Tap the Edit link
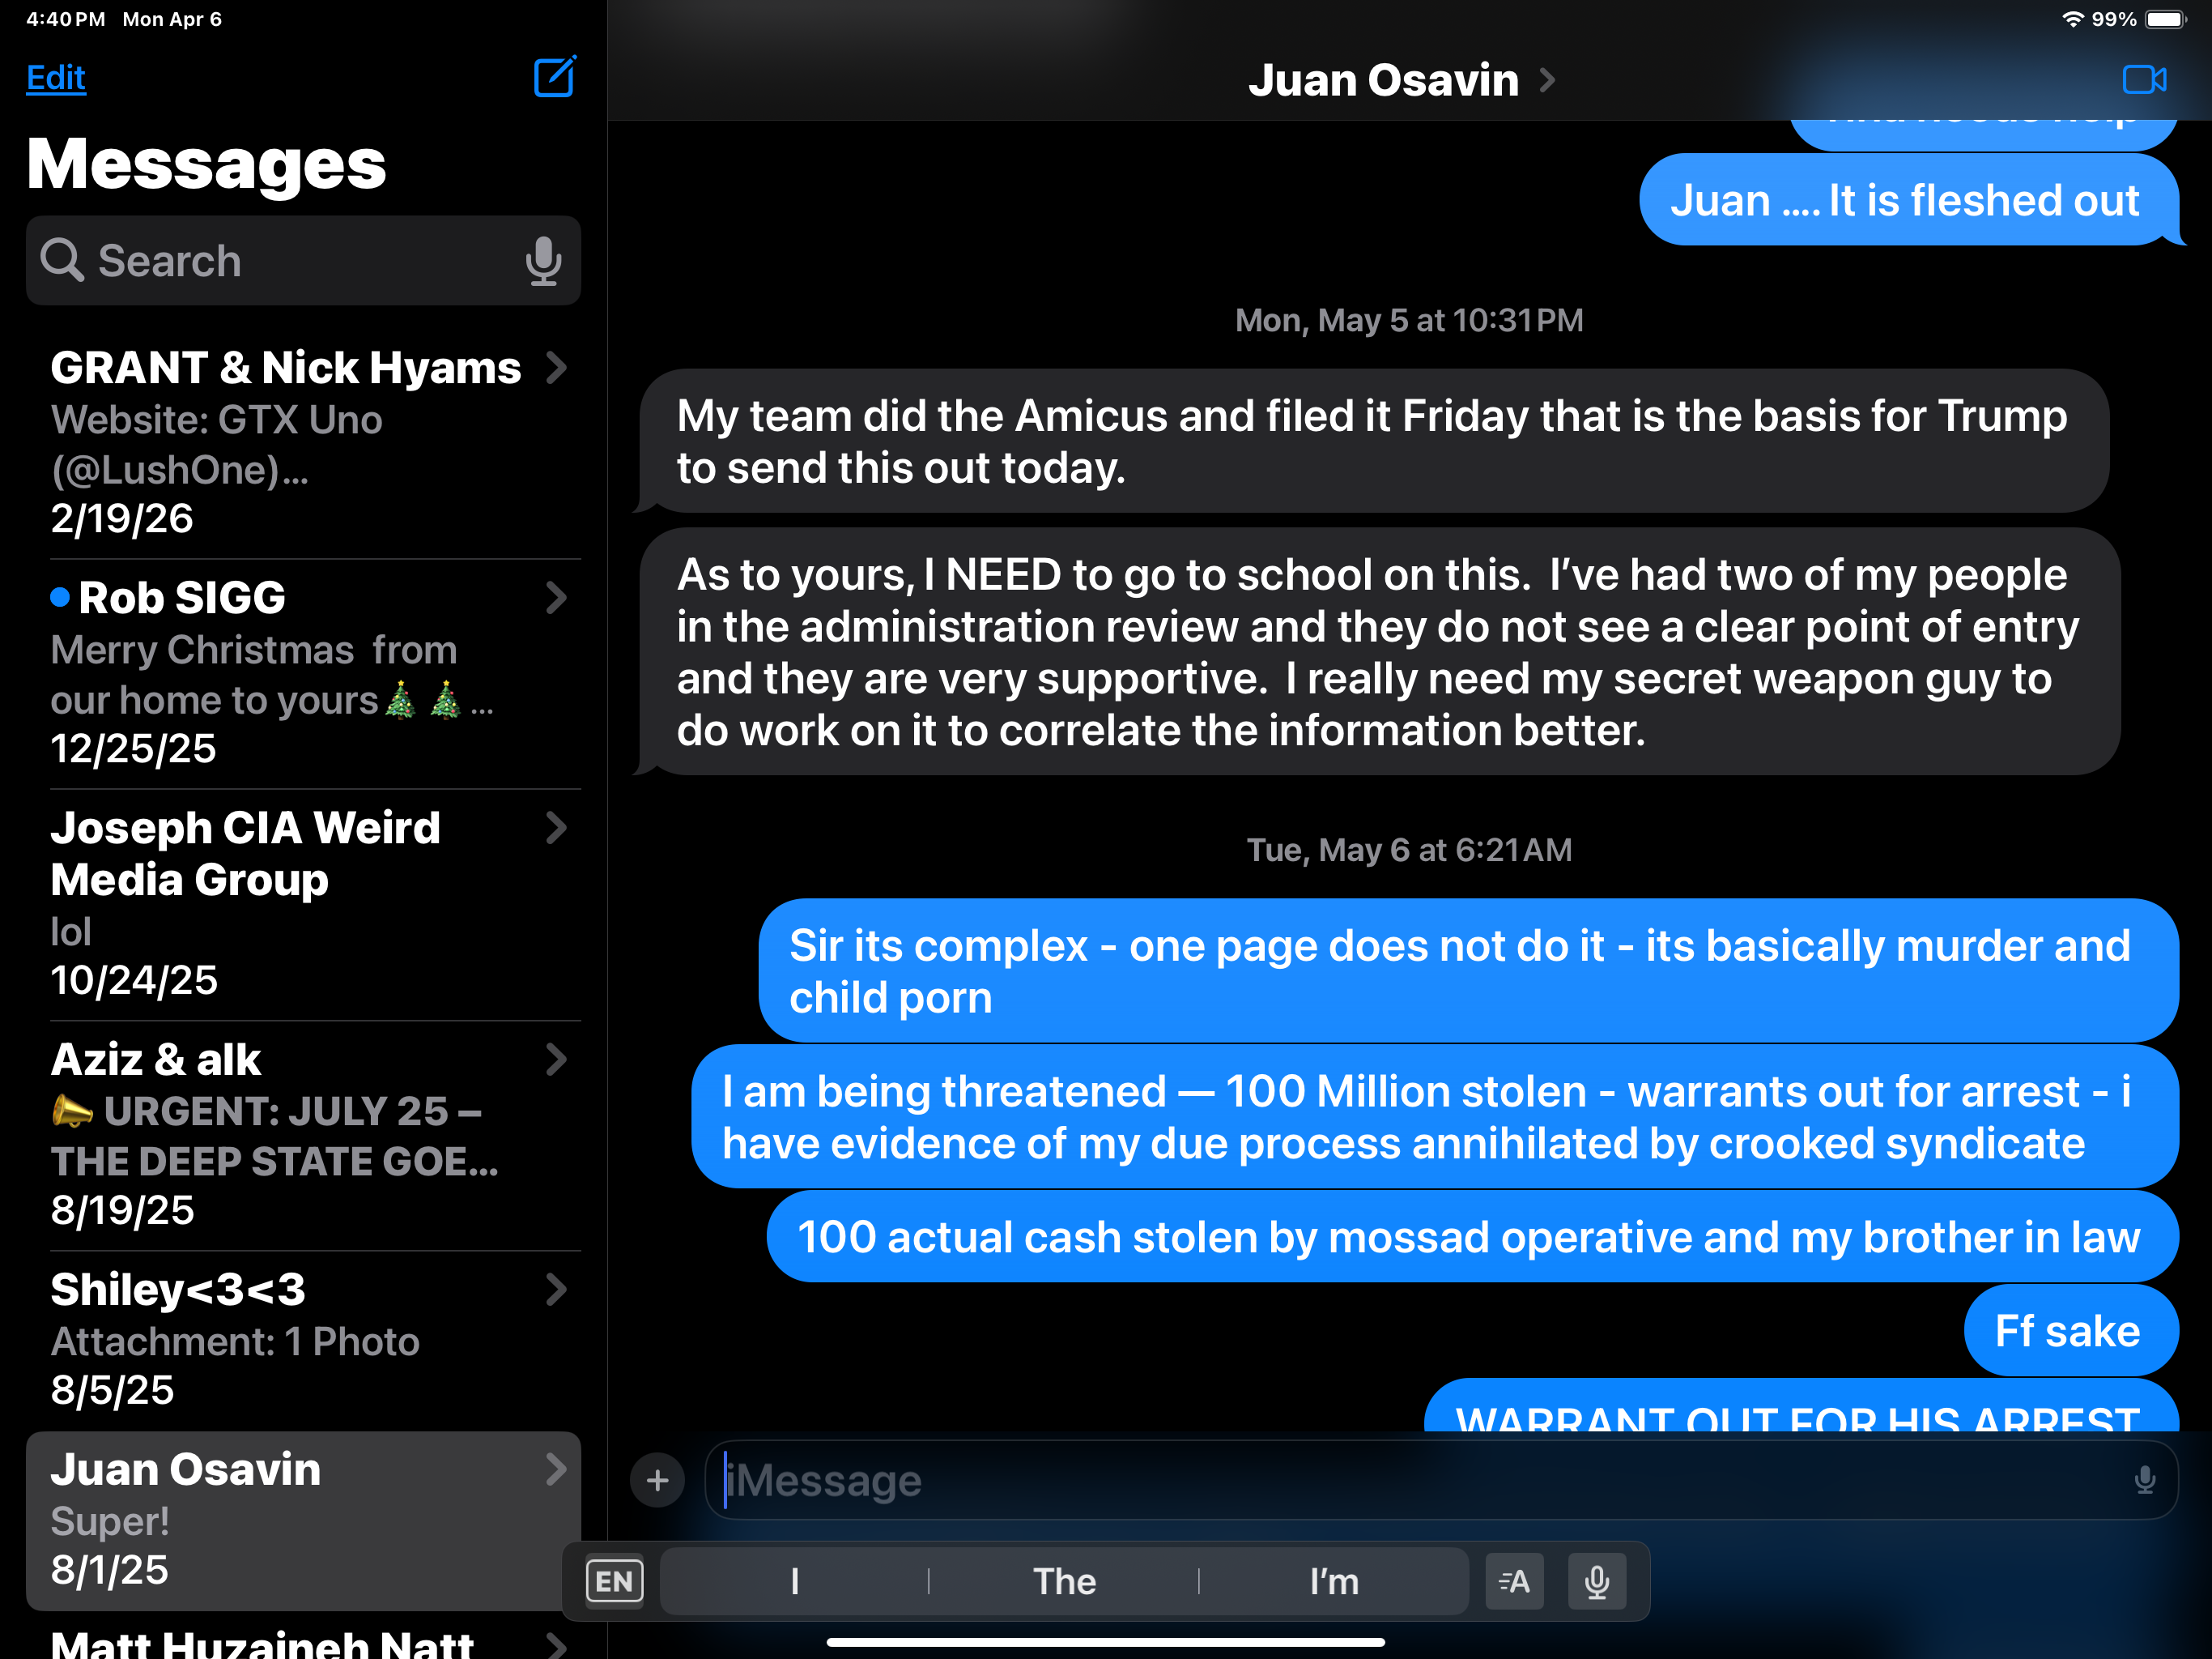The image size is (2212, 1659). 56,78
